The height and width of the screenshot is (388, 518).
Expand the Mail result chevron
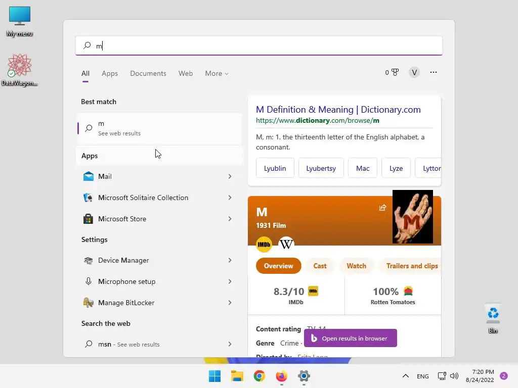click(230, 176)
